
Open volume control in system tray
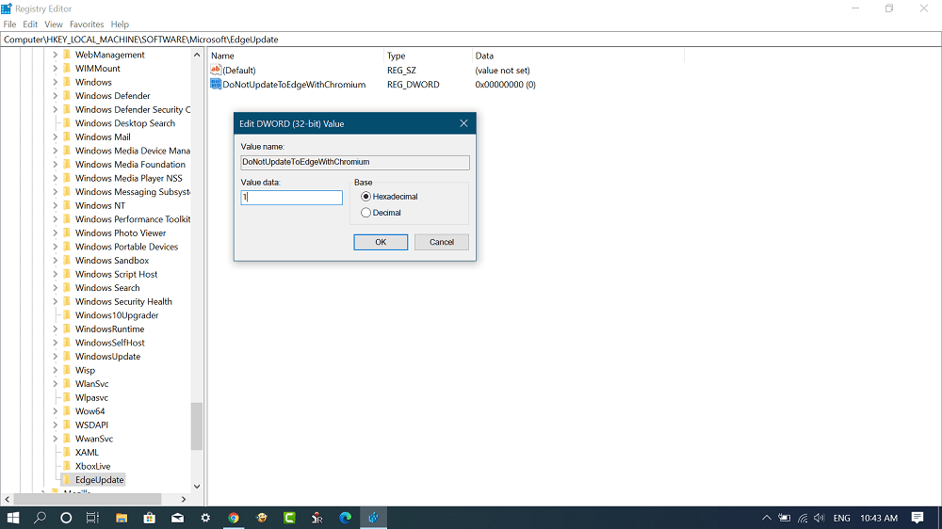click(820, 518)
